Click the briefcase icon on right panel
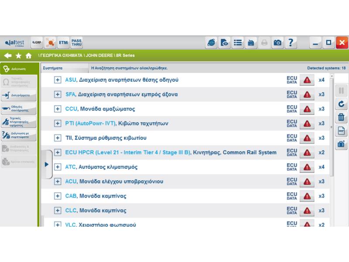The height and width of the screenshot is (262, 349). [x=341, y=144]
